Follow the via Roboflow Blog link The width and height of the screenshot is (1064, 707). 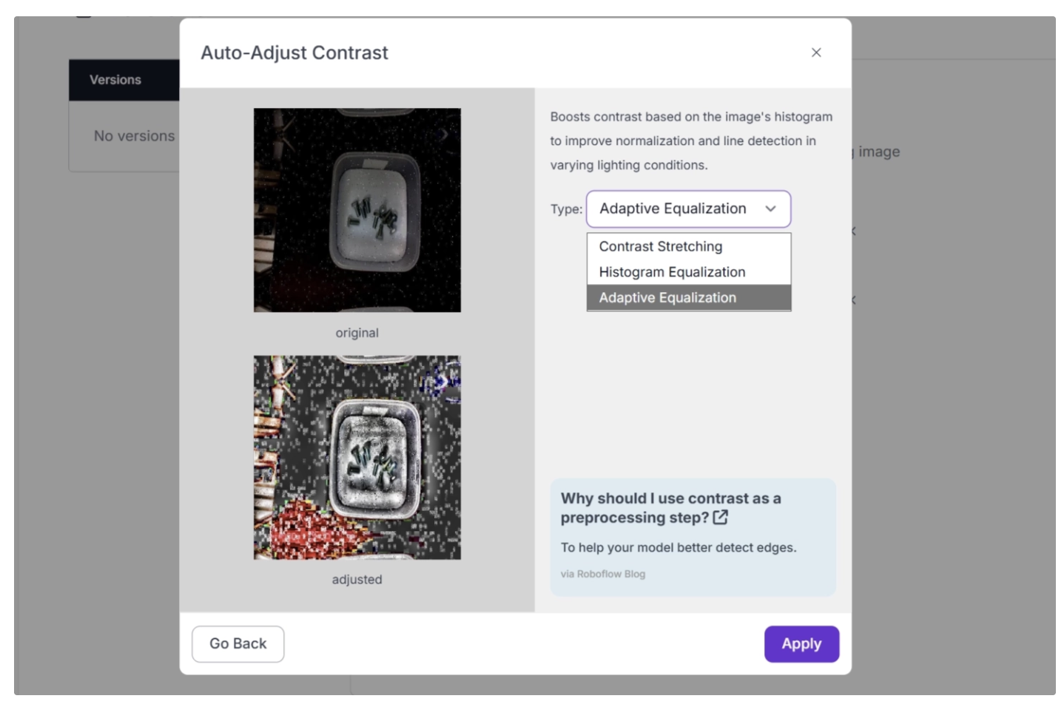pyautogui.click(x=602, y=574)
